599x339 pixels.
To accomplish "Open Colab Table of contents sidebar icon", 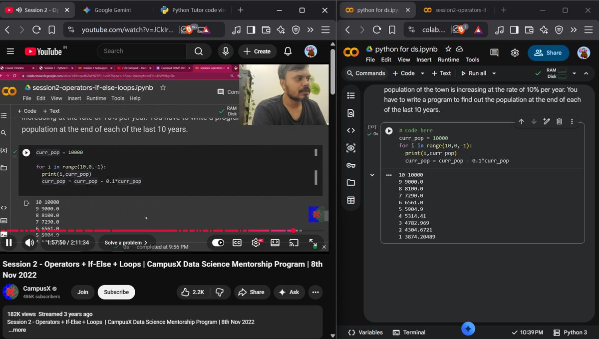I will click(351, 95).
